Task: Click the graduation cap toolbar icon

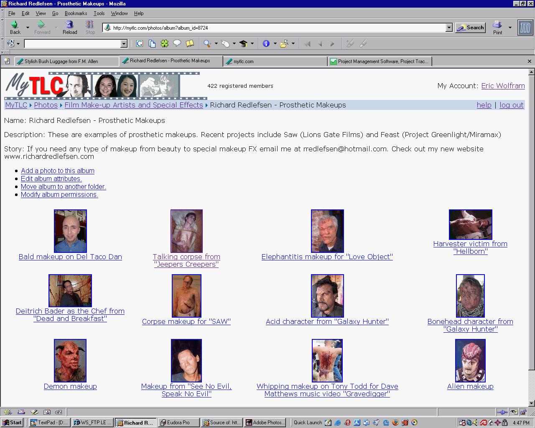Action: tap(243, 43)
